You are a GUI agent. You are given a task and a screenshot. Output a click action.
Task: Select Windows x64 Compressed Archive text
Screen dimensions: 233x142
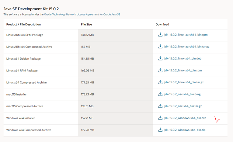coord(29,130)
